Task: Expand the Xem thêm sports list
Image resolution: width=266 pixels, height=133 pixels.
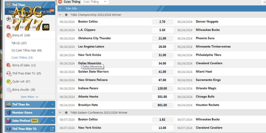Action: 30,97
